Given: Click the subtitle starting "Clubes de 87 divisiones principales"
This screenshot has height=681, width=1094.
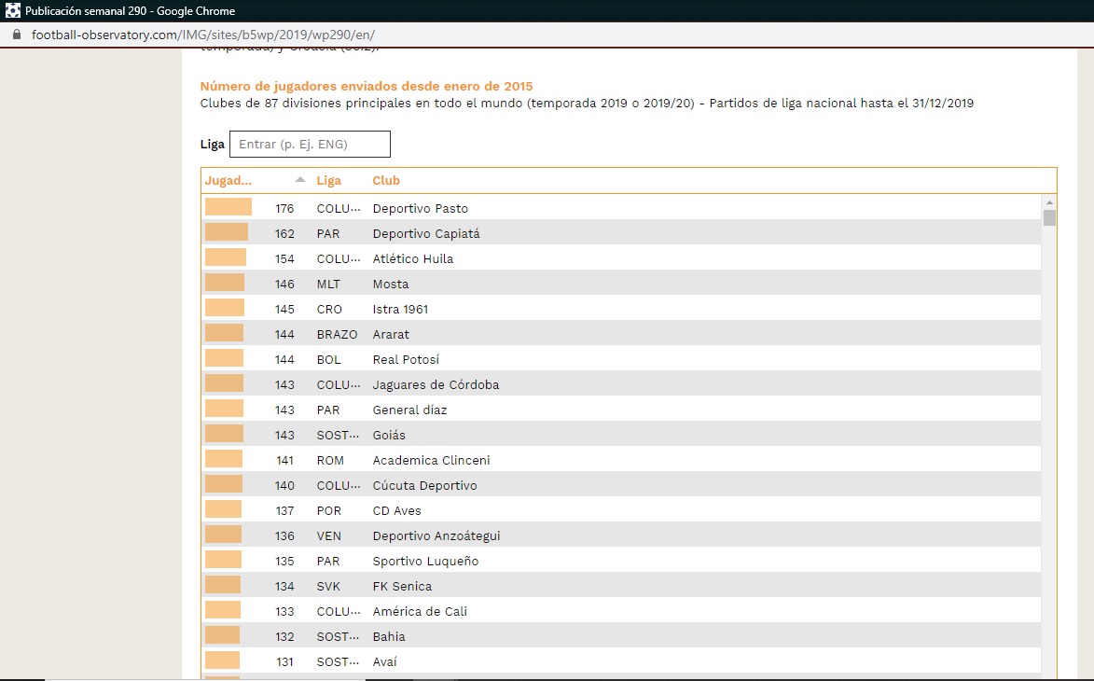Looking at the screenshot, I should 587,104.
